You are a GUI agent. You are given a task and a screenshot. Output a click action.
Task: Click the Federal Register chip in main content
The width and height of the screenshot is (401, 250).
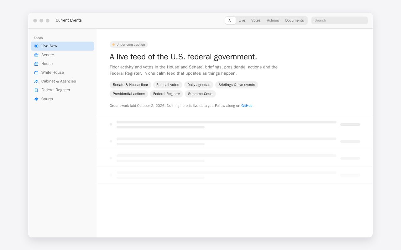[167, 94]
